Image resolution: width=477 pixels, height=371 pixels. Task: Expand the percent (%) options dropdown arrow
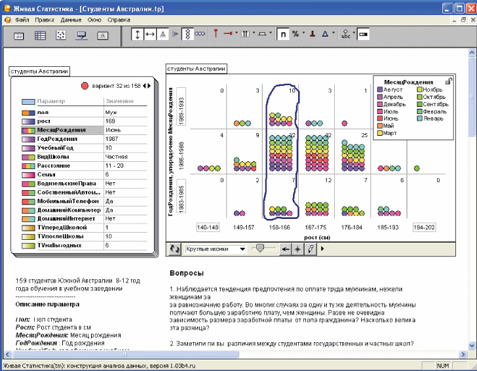coord(303,33)
